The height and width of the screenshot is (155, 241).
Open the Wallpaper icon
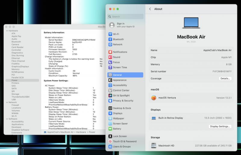coord(110,118)
